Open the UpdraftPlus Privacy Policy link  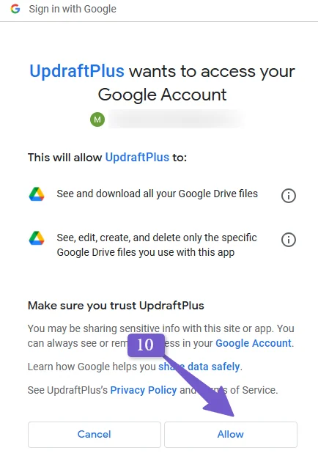point(144,390)
